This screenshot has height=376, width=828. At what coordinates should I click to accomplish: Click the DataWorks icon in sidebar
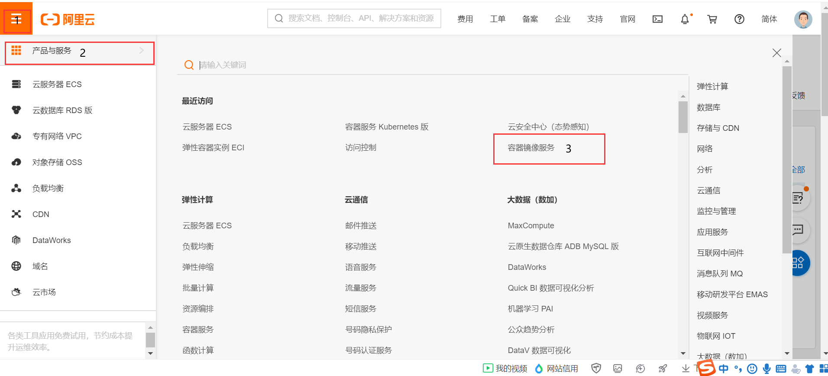tap(16, 240)
